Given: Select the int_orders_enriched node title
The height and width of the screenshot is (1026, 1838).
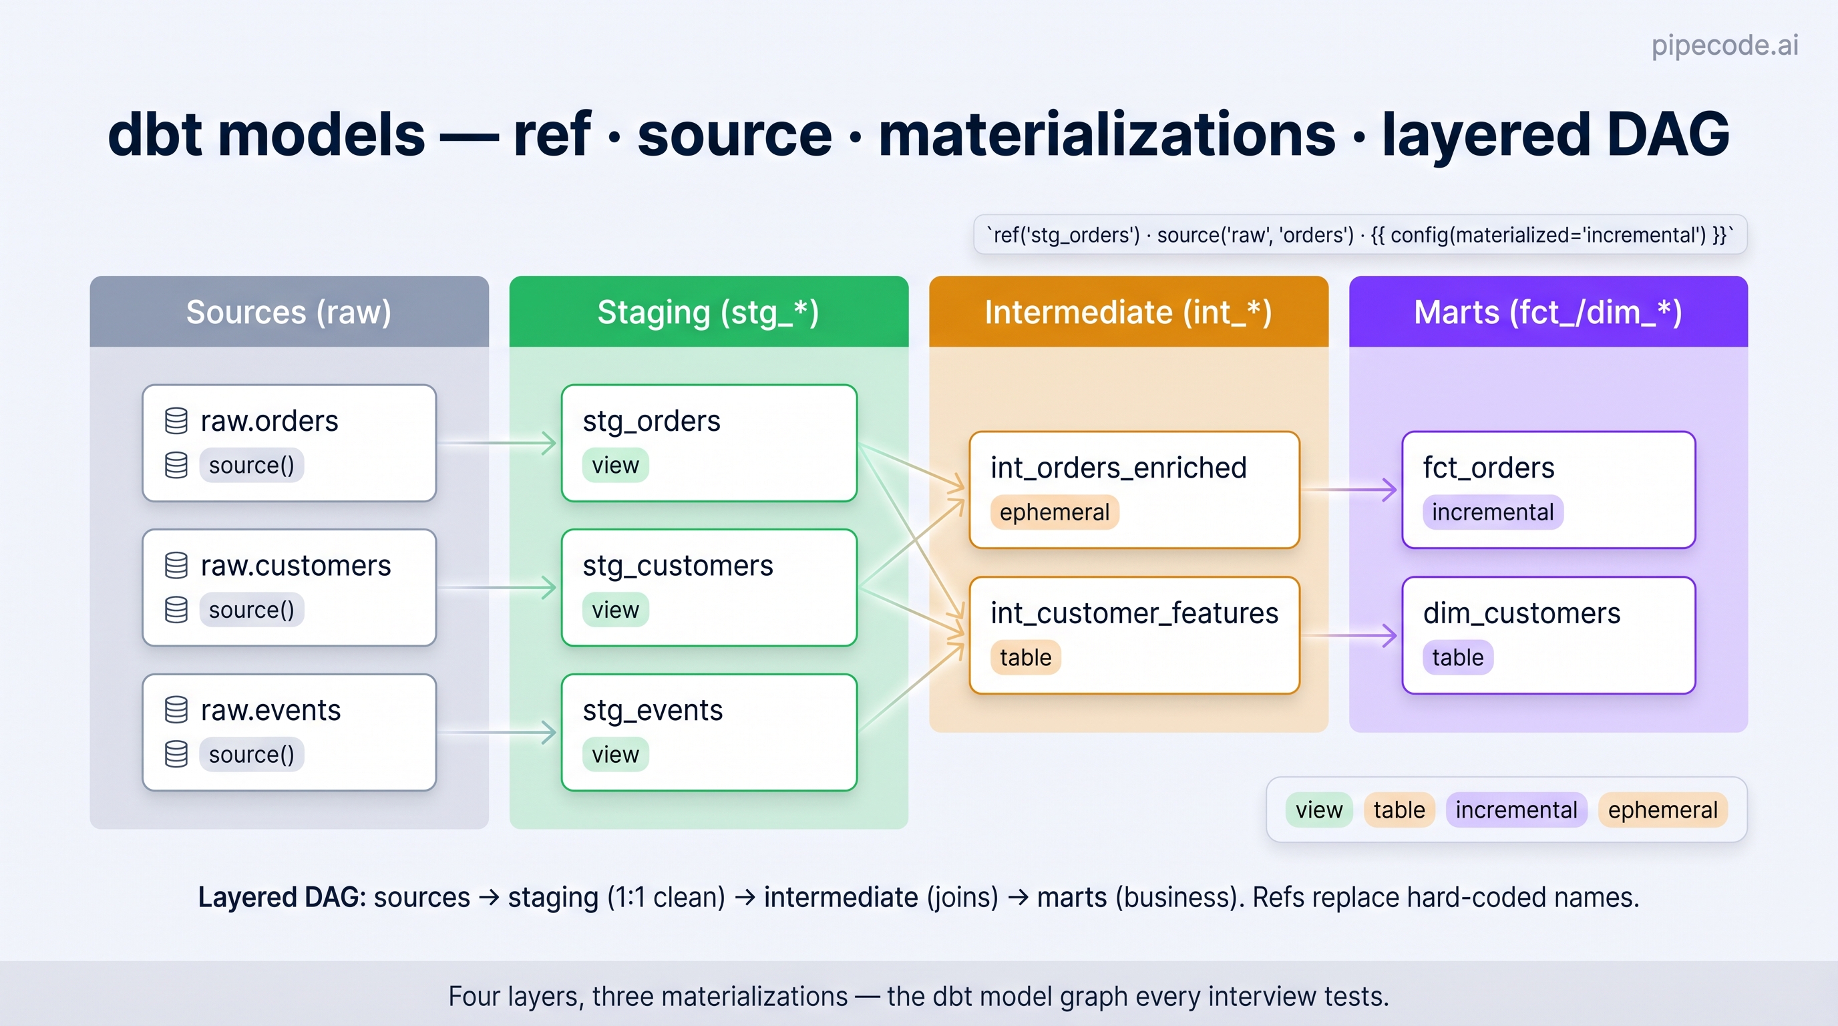Looking at the screenshot, I should (1119, 468).
